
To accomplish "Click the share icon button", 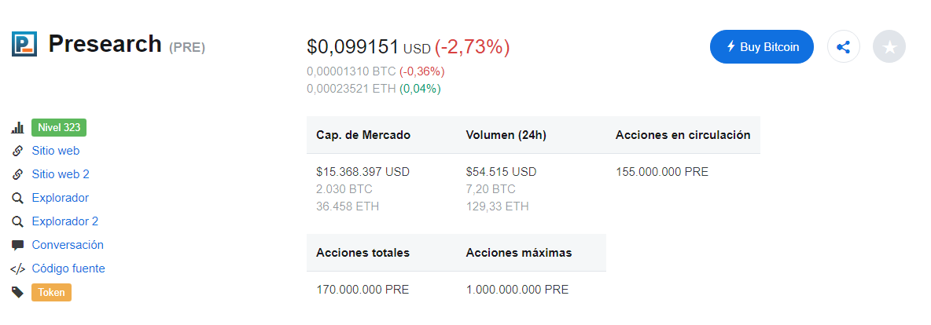I will click(x=843, y=47).
